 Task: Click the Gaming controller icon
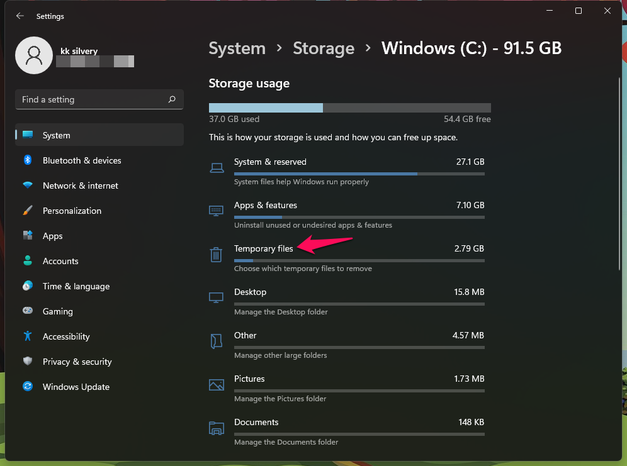(x=28, y=311)
